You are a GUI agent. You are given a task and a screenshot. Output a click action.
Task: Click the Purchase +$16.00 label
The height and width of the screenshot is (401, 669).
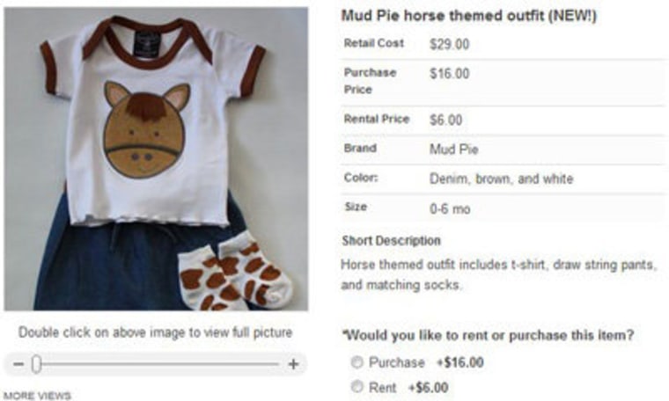(426, 362)
